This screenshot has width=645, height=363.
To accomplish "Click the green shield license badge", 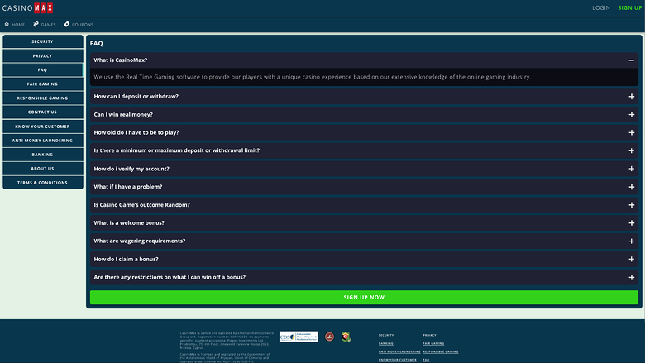I will (x=346, y=337).
